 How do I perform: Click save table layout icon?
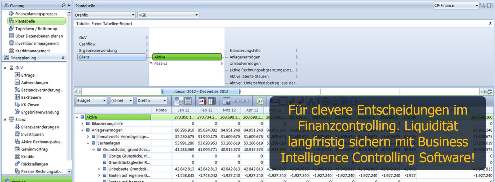(226, 101)
